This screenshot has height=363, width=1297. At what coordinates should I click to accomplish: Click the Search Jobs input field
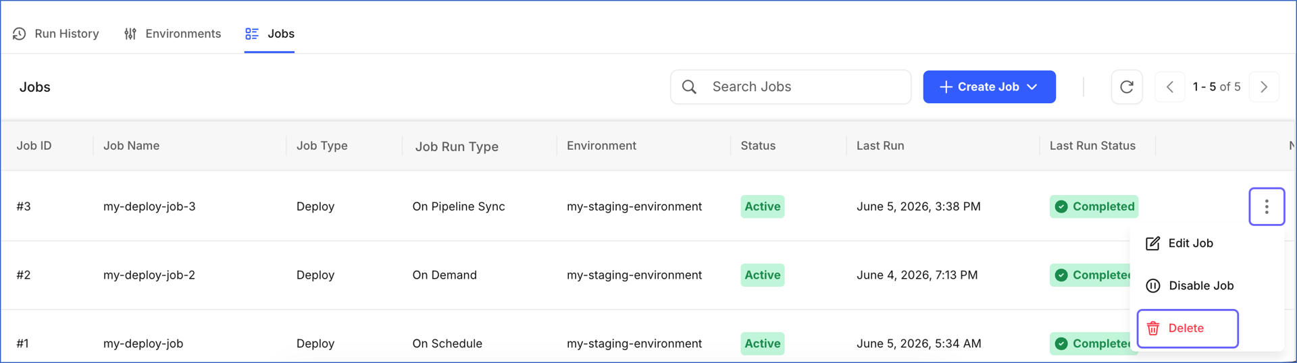pos(790,87)
